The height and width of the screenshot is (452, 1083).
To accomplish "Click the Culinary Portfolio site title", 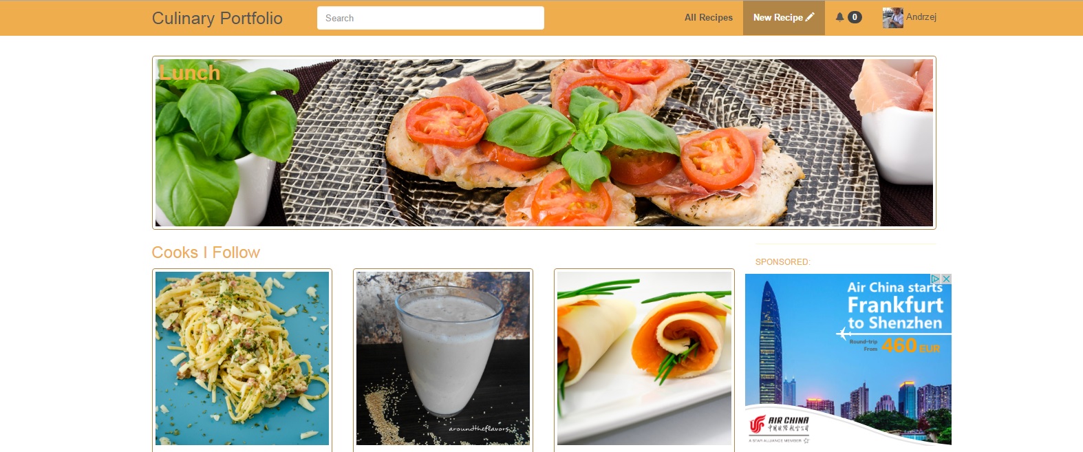I will (217, 18).
